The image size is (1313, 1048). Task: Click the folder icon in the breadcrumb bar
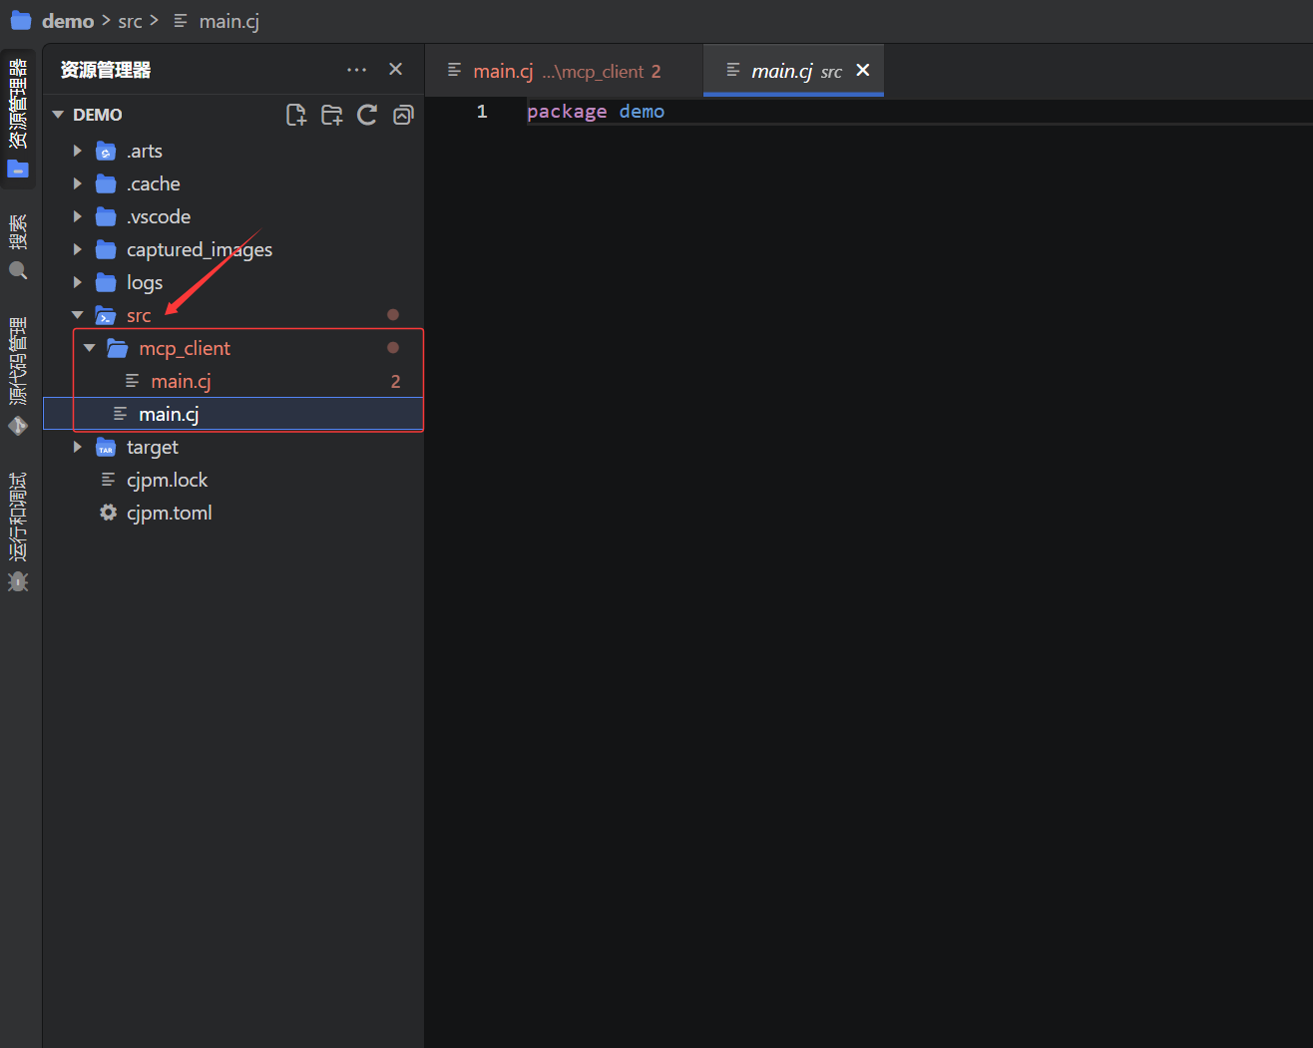click(21, 21)
